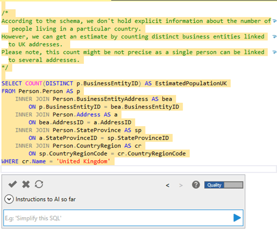Click grey portion of Quality slider

pyautogui.click(x=233, y=185)
